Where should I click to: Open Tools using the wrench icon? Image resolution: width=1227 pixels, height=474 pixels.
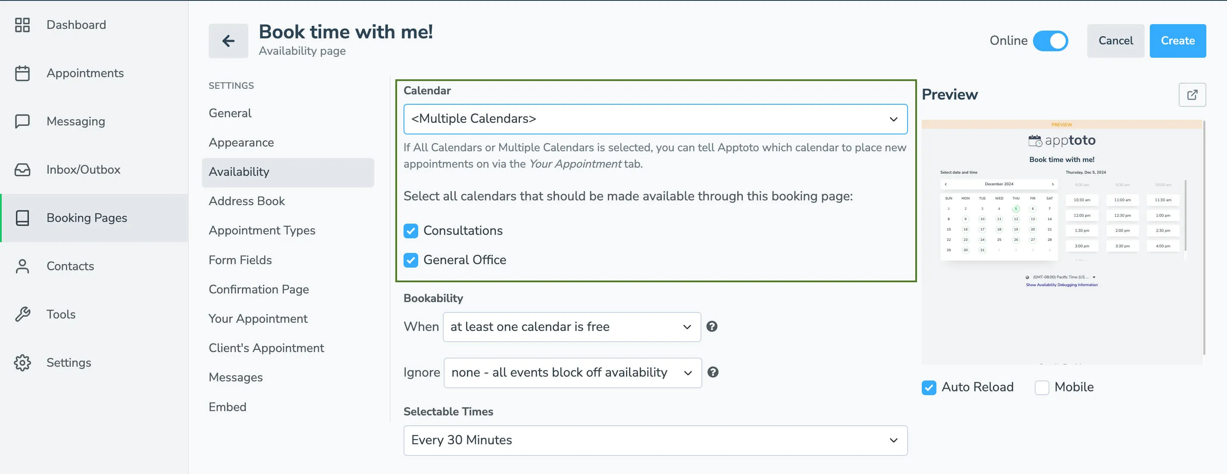coord(22,314)
